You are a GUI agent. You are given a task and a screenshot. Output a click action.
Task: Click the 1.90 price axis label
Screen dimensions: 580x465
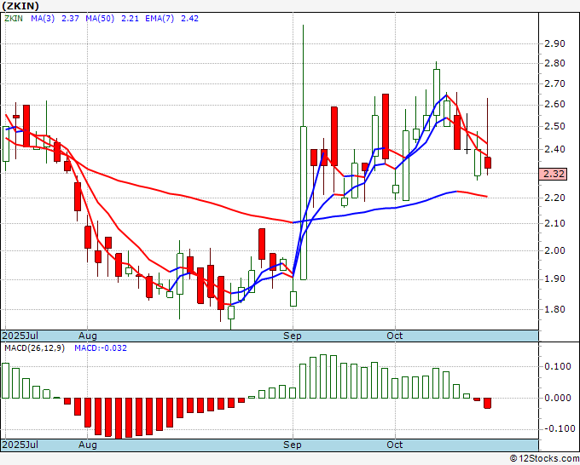click(x=555, y=278)
